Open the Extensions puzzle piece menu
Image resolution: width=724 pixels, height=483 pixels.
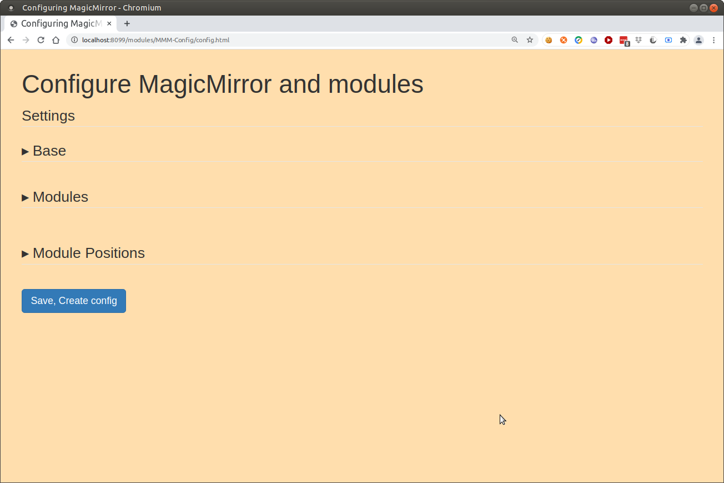tap(683, 40)
